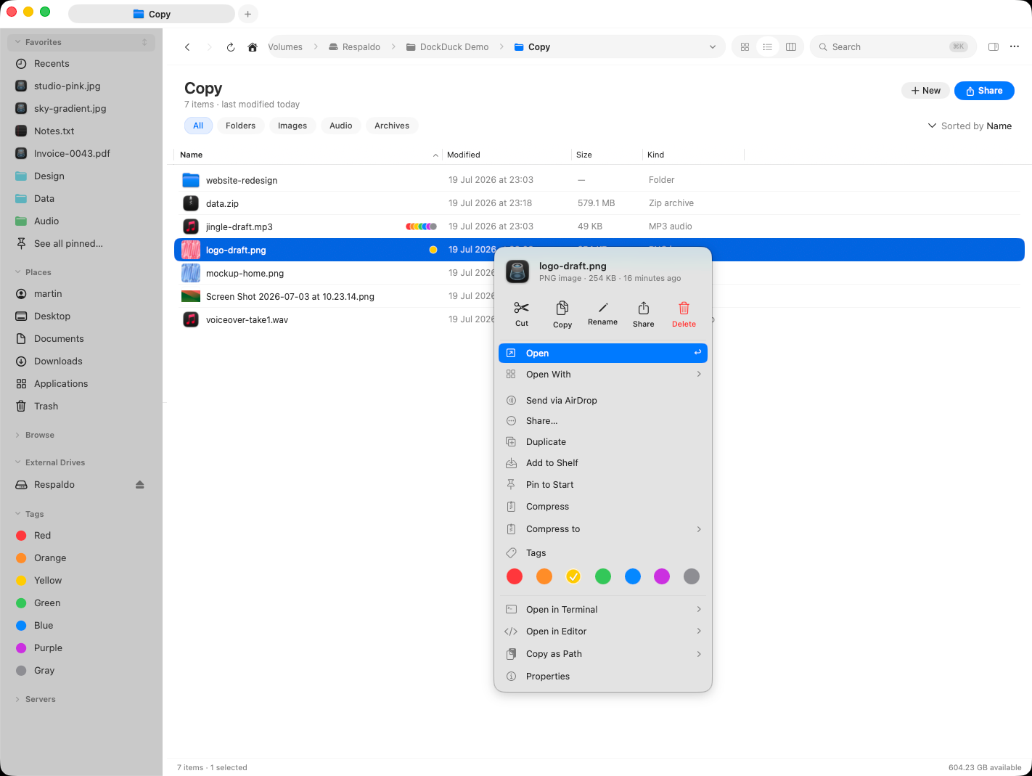This screenshot has height=776, width=1032.
Task: Switch to list view
Action: [x=768, y=47]
